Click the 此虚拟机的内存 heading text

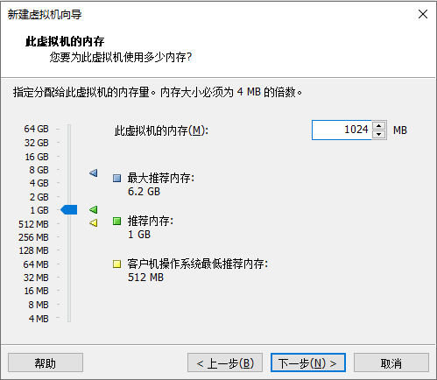[x=65, y=41]
